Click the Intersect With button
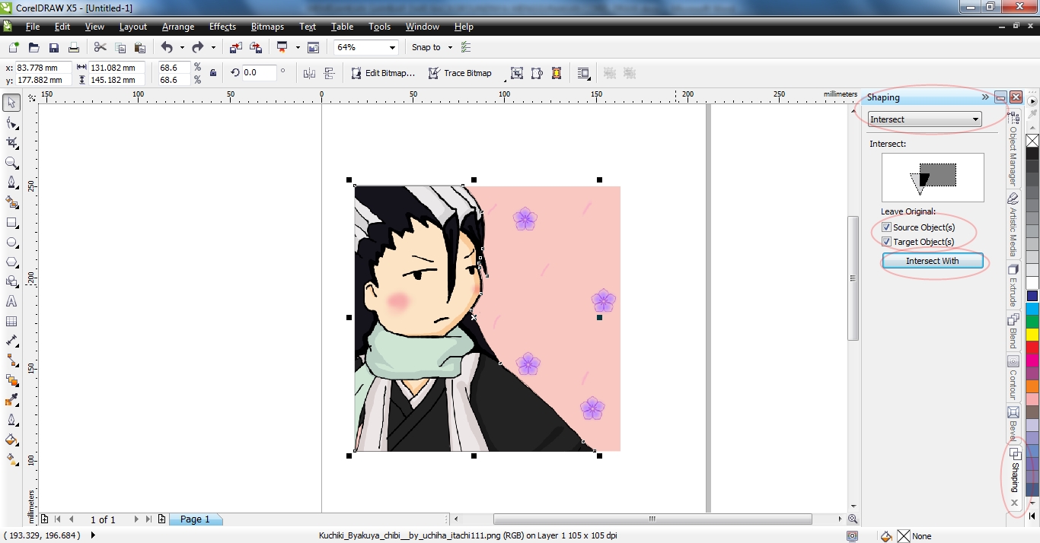This screenshot has height=543, width=1040. pos(932,261)
